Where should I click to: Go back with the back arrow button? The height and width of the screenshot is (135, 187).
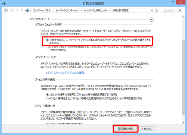[6, 10]
